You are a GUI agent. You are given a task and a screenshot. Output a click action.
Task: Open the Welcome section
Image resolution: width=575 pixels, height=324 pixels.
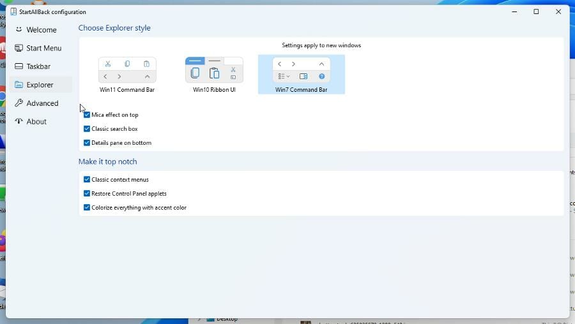point(41,29)
